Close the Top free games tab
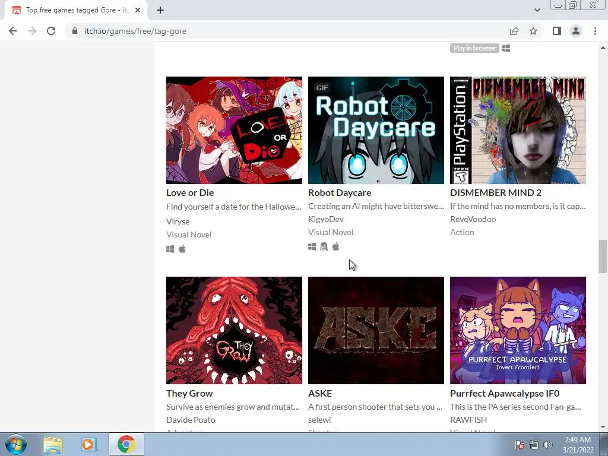The height and width of the screenshot is (456, 608). [138, 11]
